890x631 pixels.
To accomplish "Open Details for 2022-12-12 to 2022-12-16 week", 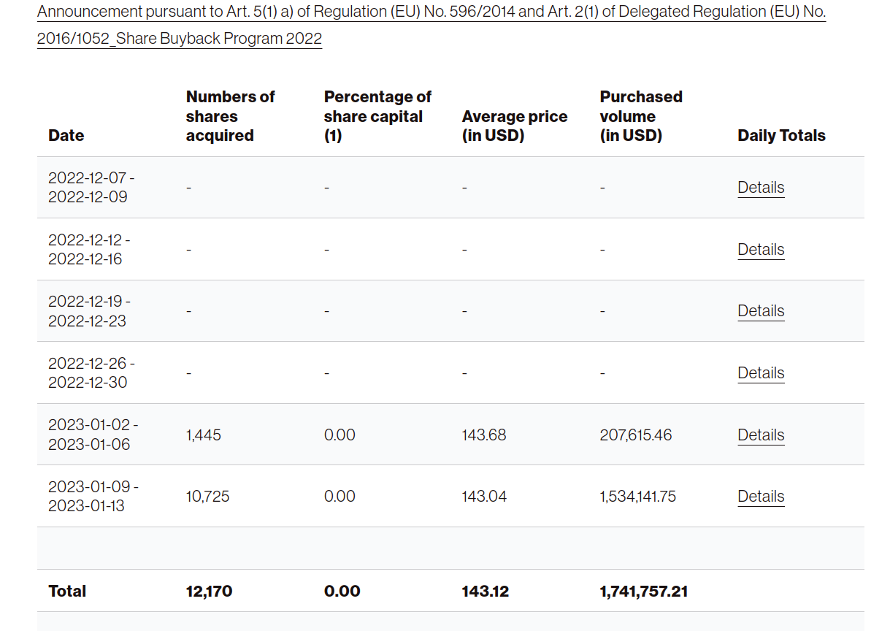I will (761, 250).
